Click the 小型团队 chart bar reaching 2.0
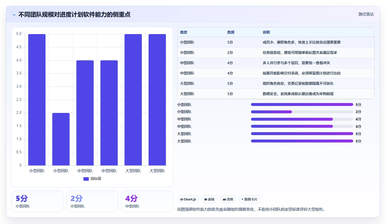386x224 pixels. [x=61, y=139]
